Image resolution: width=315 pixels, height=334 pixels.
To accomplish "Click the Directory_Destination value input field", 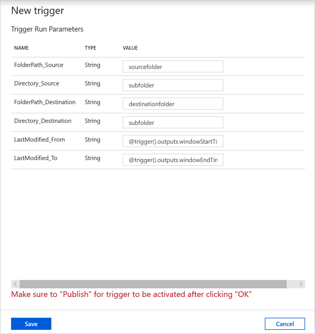I will (x=173, y=122).
